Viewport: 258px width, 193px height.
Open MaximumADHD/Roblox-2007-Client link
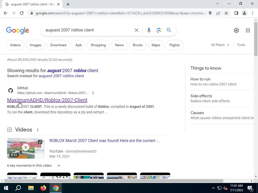[47, 100]
